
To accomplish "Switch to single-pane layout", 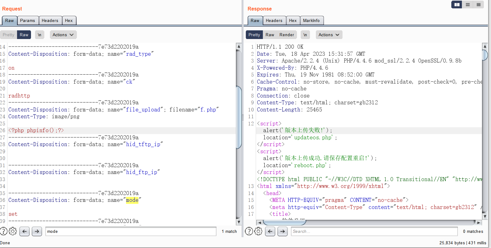I will coord(479,5).
